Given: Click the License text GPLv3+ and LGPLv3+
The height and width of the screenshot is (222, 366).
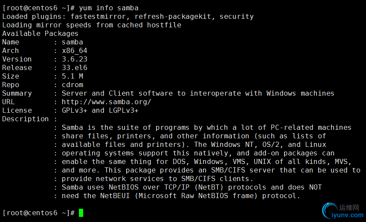Looking at the screenshot, I should [100, 110].
